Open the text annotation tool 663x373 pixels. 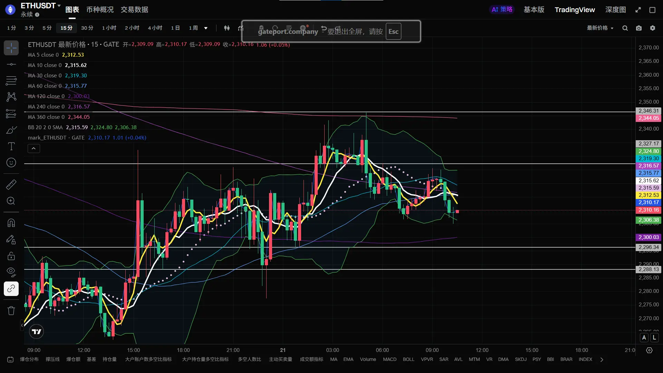(x=11, y=146)
